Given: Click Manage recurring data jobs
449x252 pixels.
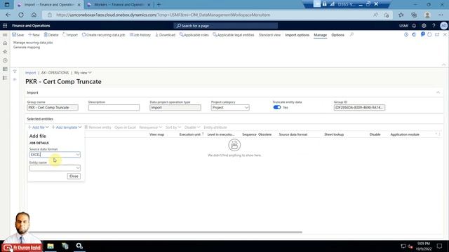Looking at the screenshot, I should (33, 42).
